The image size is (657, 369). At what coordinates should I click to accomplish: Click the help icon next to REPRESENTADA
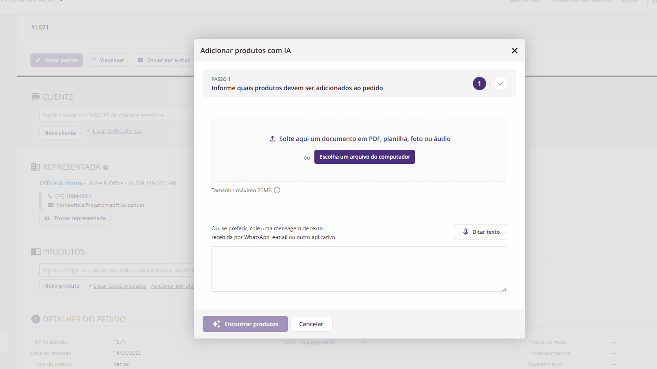tap(106, 167)
